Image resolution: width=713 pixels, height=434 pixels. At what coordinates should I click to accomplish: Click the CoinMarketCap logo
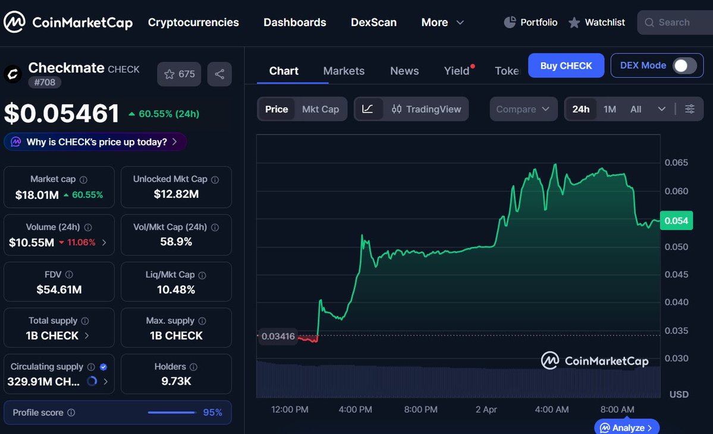pyautogui.click(x=68, y=22)
